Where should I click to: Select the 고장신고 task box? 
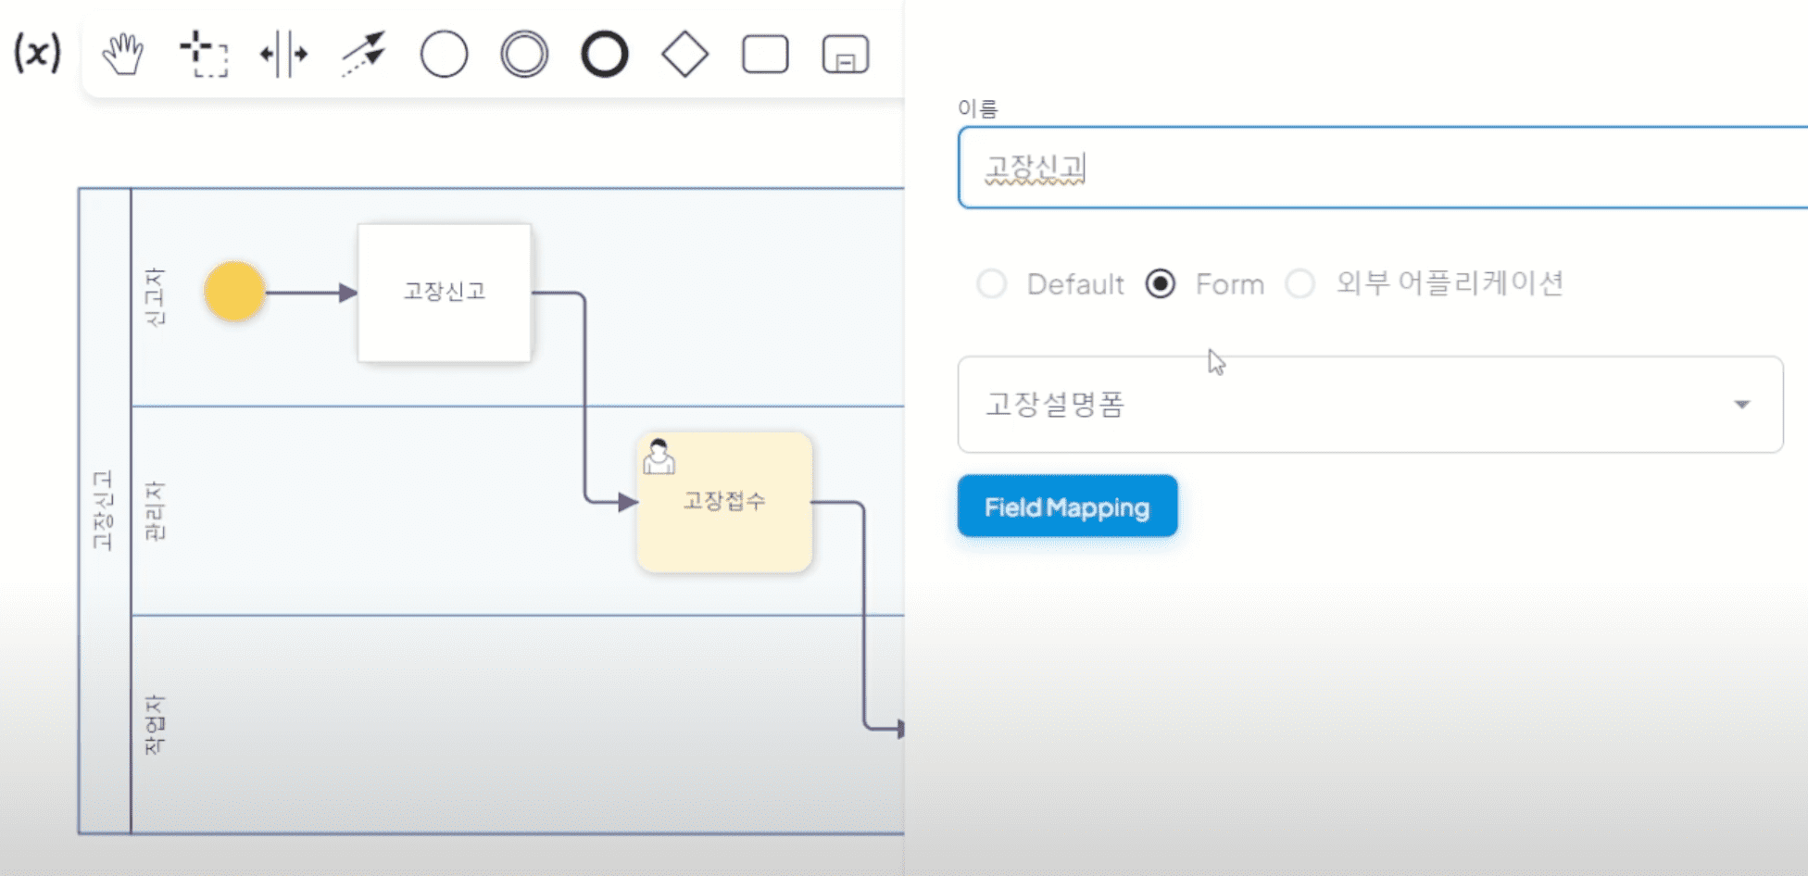point(445,293)
